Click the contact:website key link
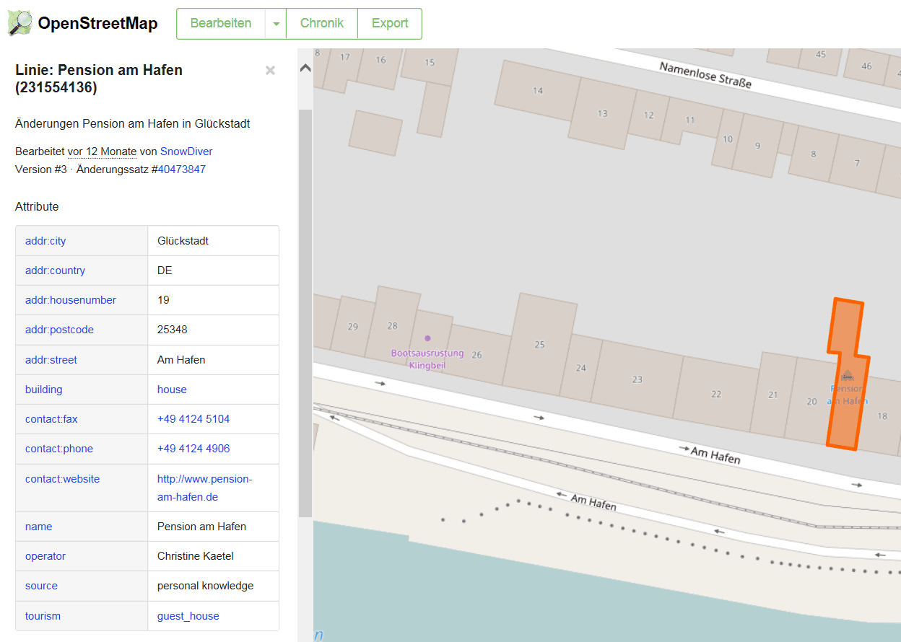 coord(63,479)
